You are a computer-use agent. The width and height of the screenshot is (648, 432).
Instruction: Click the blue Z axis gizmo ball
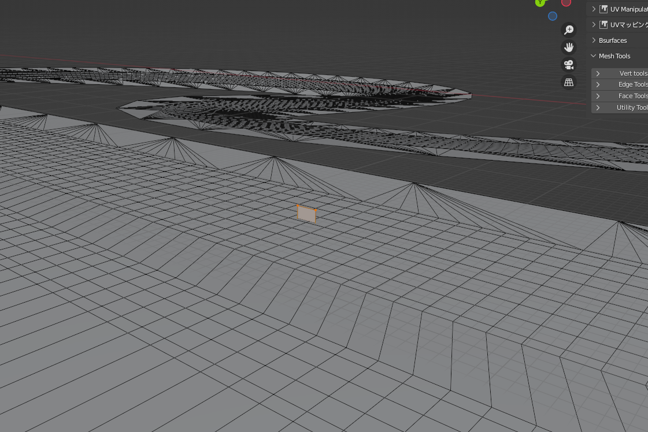coord(553,16)
